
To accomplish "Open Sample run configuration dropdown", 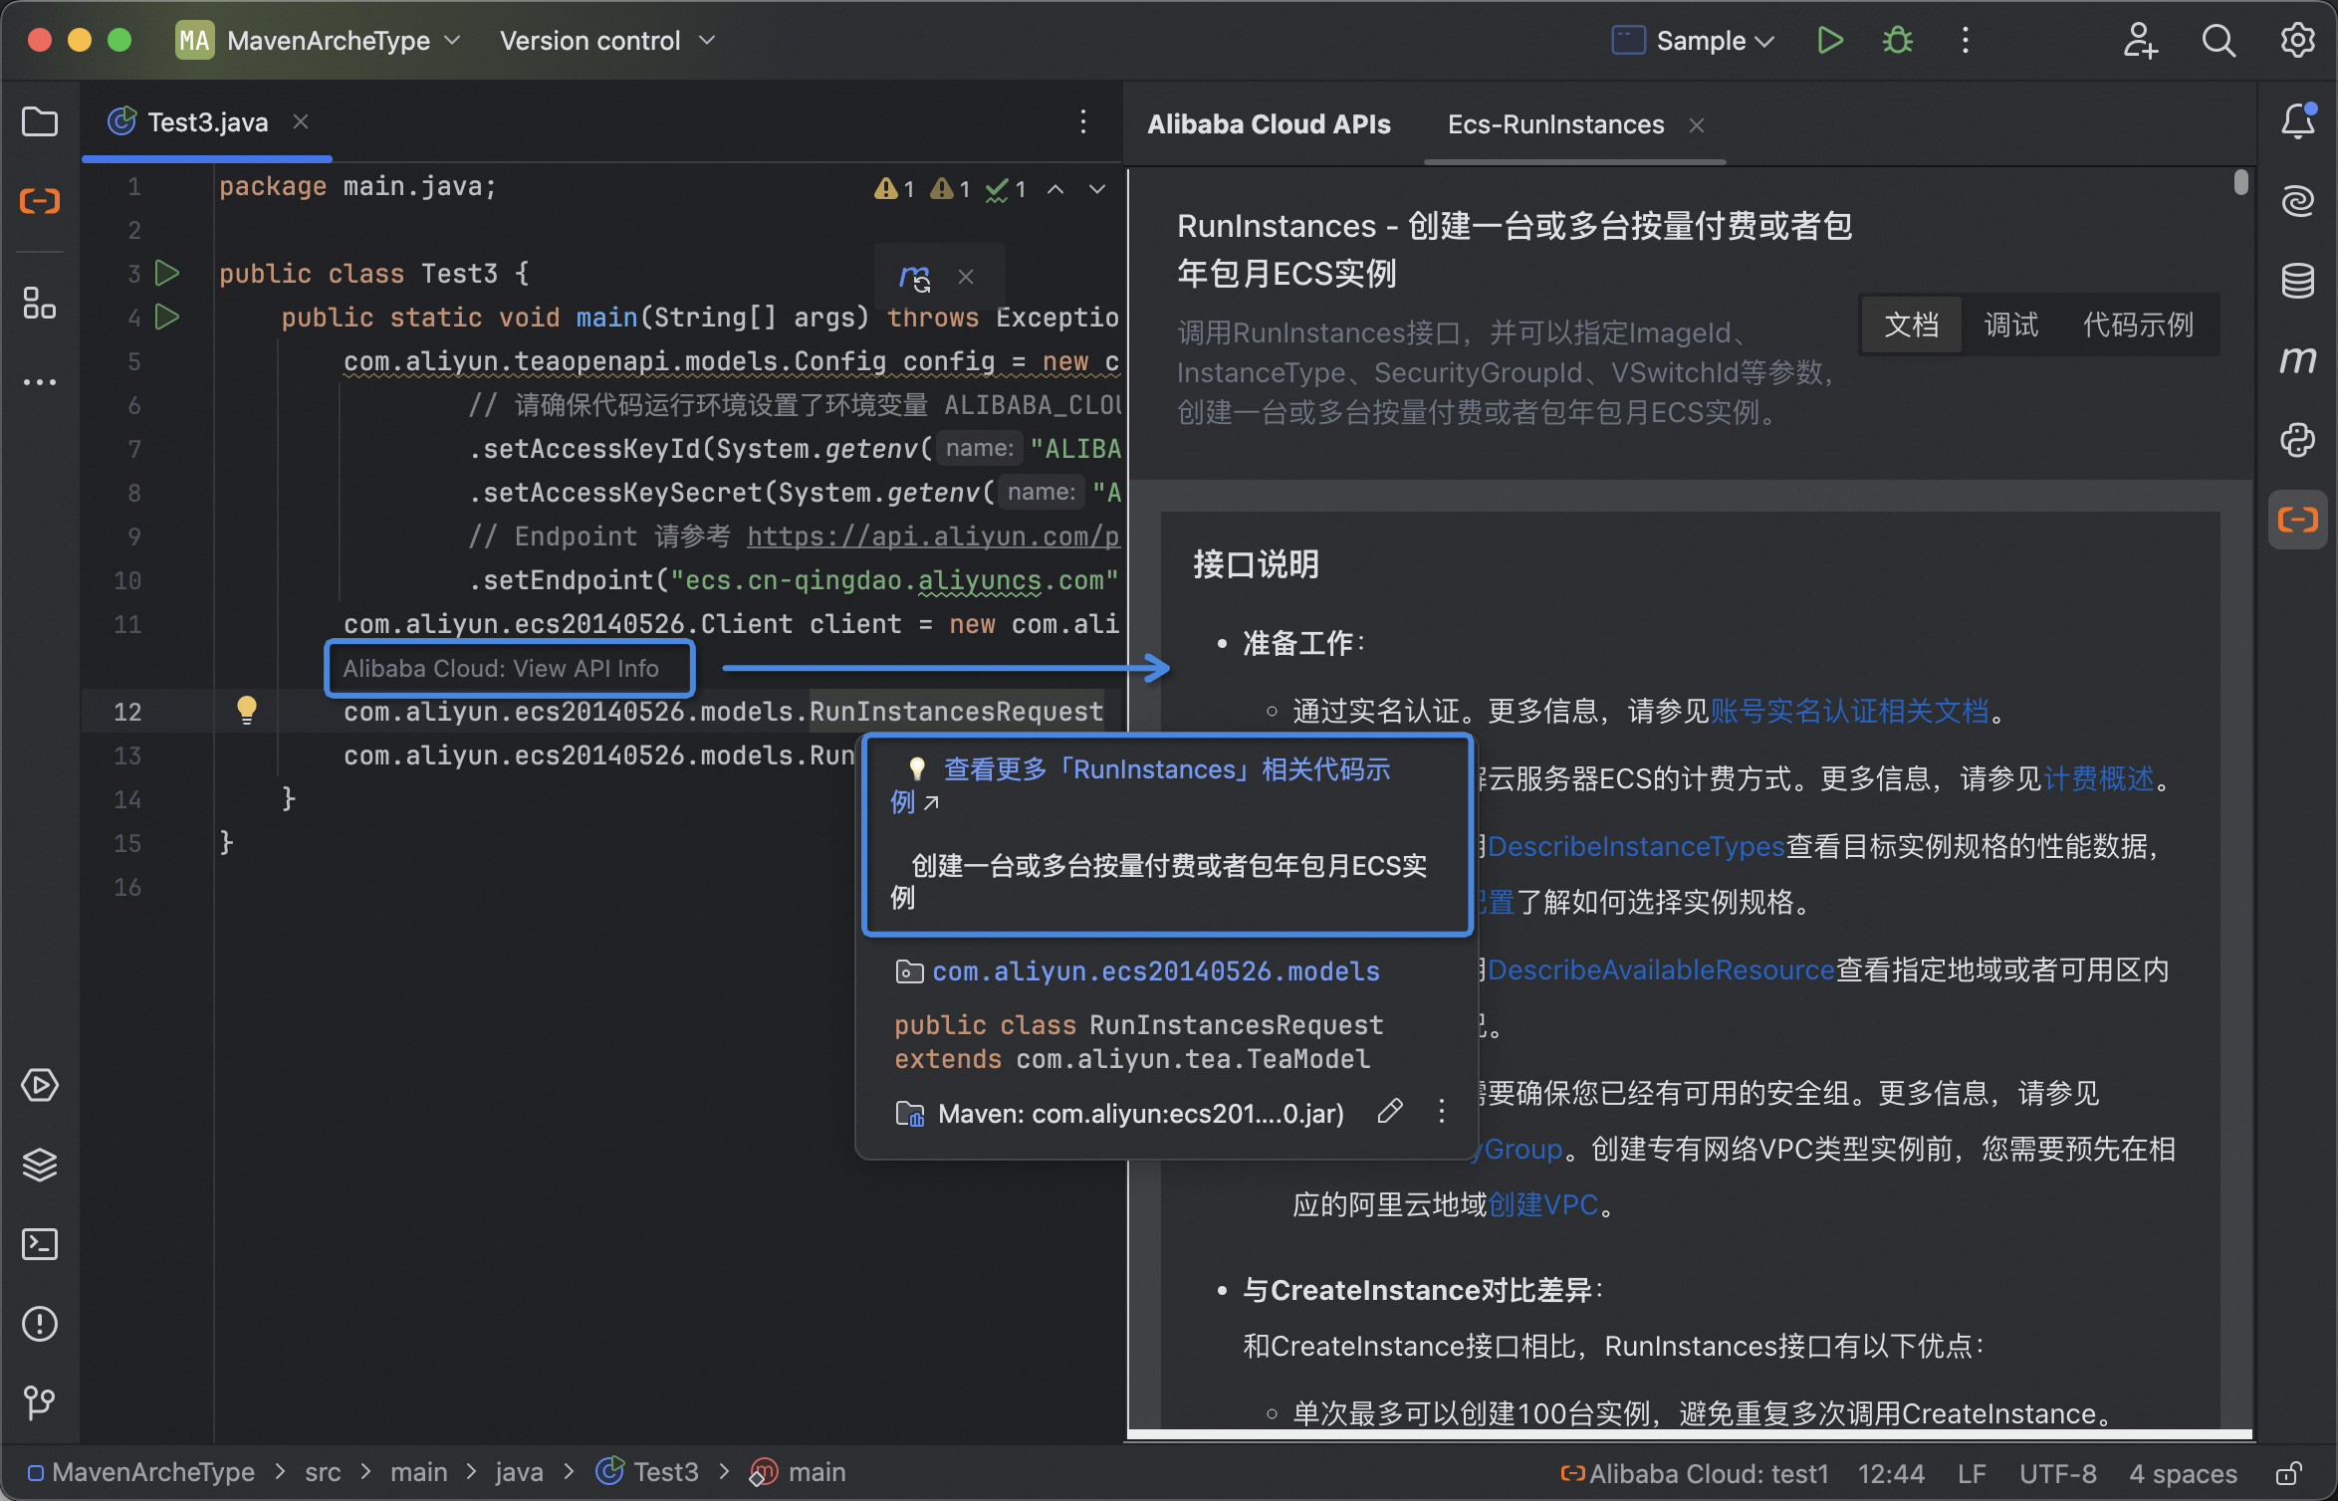I will 1693,41.
